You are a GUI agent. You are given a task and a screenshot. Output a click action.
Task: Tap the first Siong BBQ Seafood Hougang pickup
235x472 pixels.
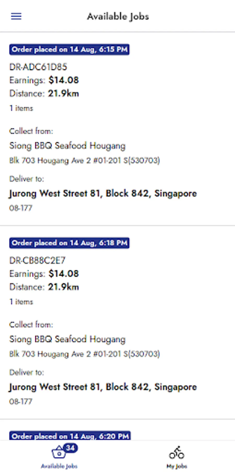(x=67, y=146)
